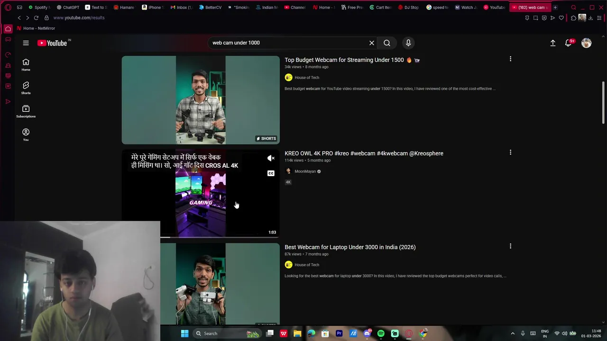Click the Opera logo menu button
This screenshot has width=607, height=341.
(x=8, y=8)
